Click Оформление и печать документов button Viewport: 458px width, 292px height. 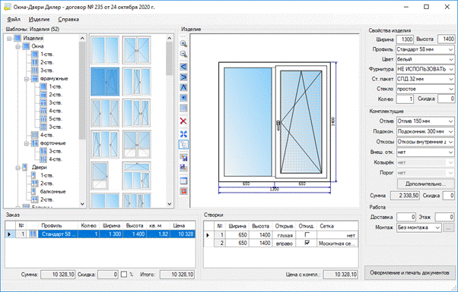click(409, 273)
